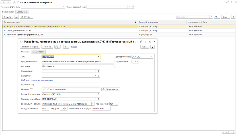Click the calendar icon for Дата заключения
This screenshot has height=136, width=238.
pyautogui.click(x=151, y=56)
